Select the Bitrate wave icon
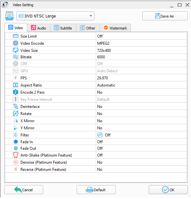 tap(16, 57)
